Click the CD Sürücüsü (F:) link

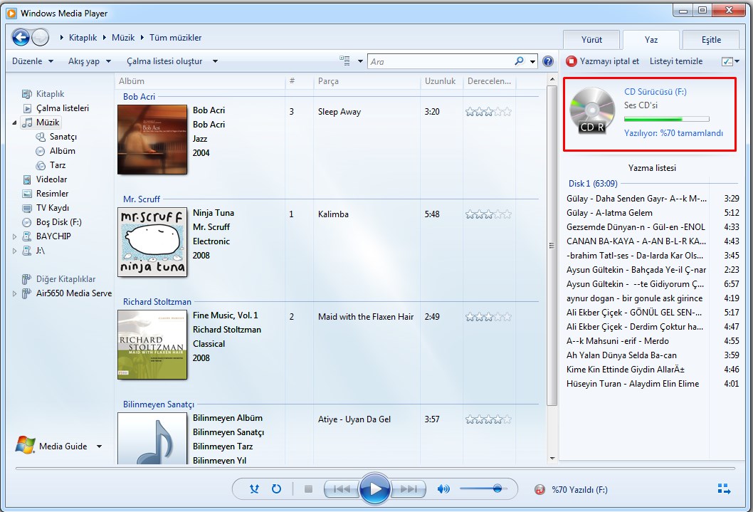pos(655,92)
